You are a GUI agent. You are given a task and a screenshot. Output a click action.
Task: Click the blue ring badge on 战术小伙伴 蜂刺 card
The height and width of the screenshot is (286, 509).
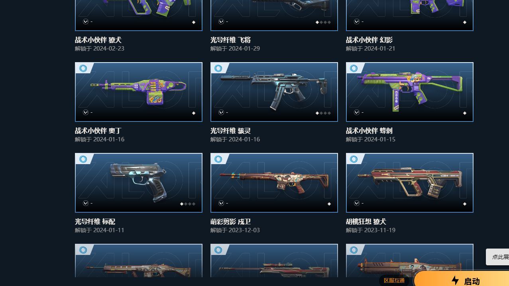354,69
